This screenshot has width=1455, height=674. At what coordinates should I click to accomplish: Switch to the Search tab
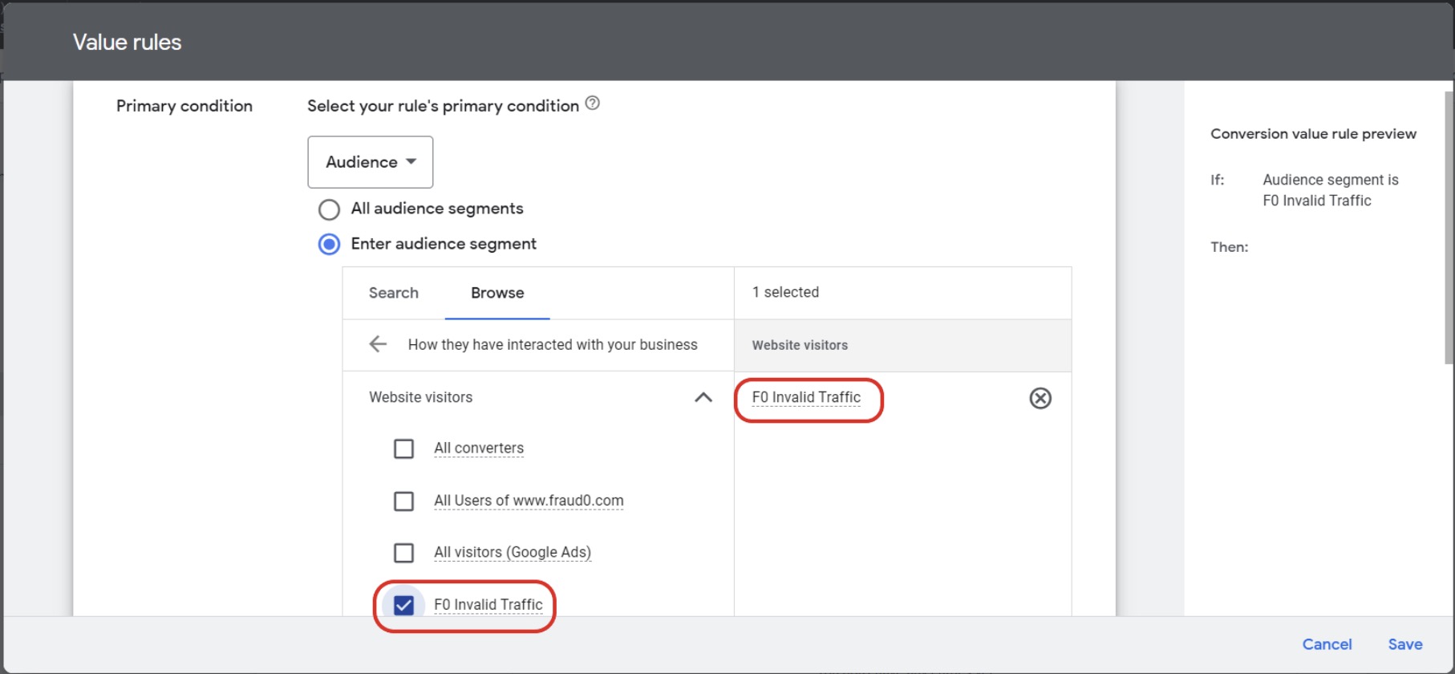pyautogui.click(x=393, y=293)
